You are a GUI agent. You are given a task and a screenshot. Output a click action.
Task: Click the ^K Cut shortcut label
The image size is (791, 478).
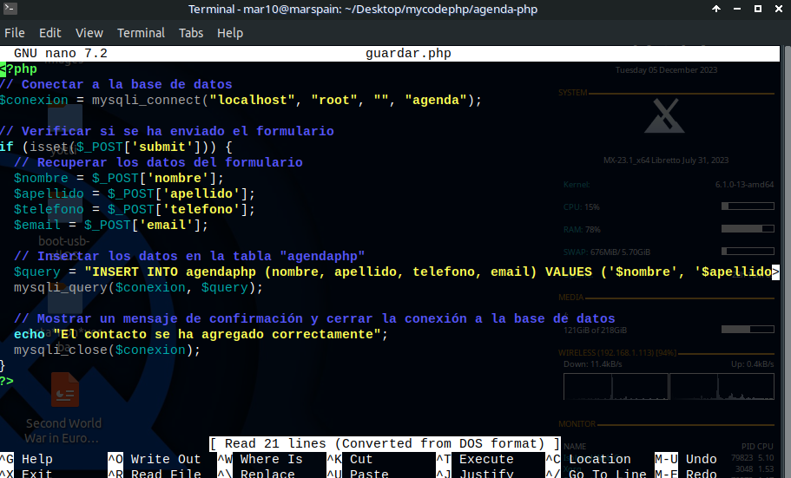351,460
